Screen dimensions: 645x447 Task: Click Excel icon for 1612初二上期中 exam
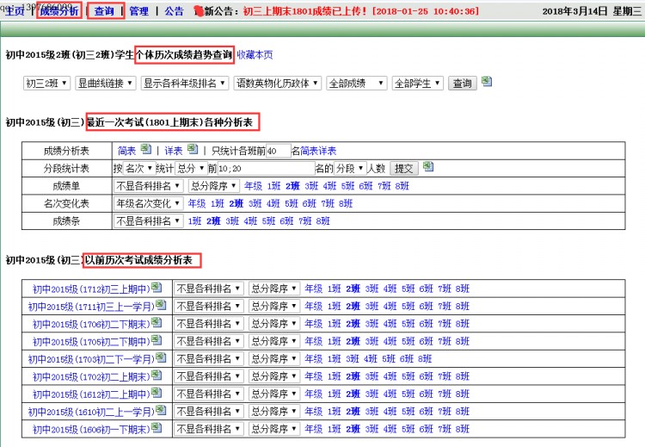pos(157,393)
